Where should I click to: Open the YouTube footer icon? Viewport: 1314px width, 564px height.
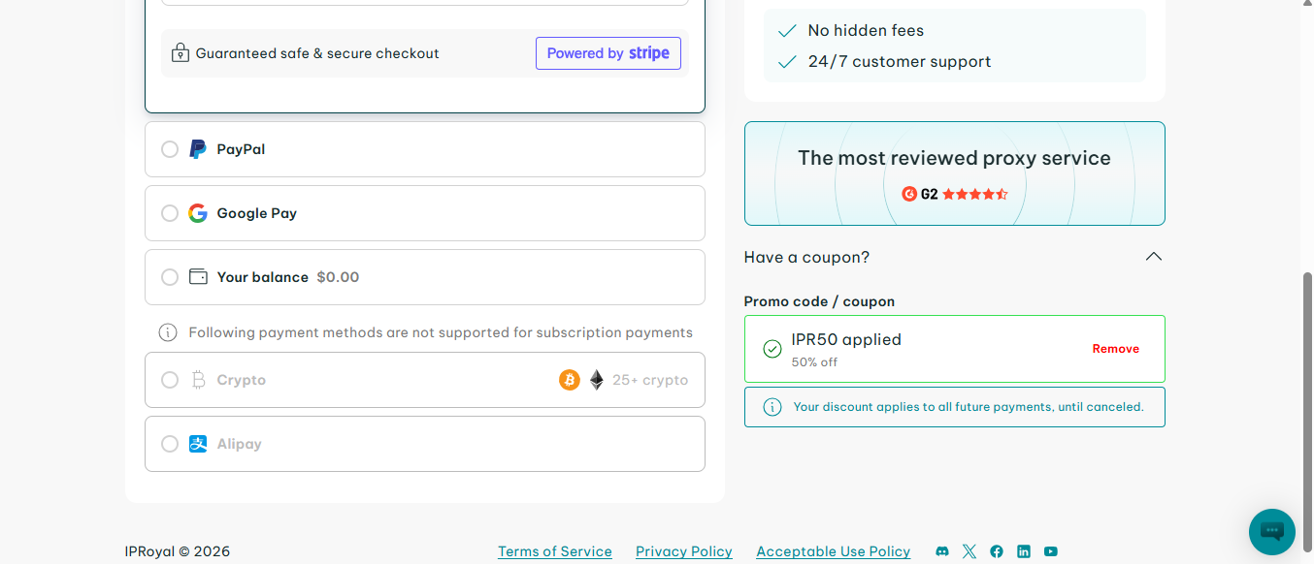click(1051, 551)
